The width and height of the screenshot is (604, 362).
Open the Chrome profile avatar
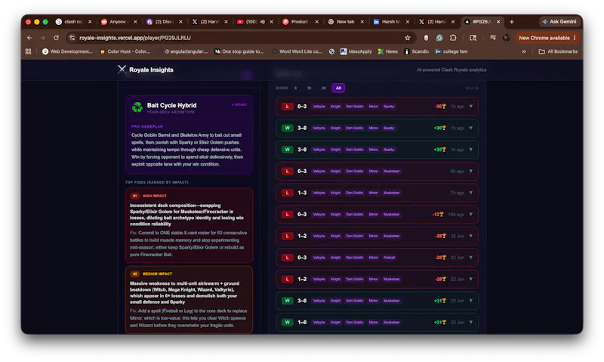507,38
